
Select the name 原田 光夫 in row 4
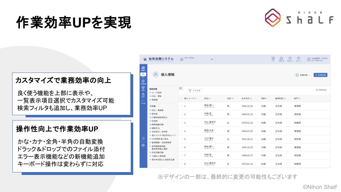(209, 130)
